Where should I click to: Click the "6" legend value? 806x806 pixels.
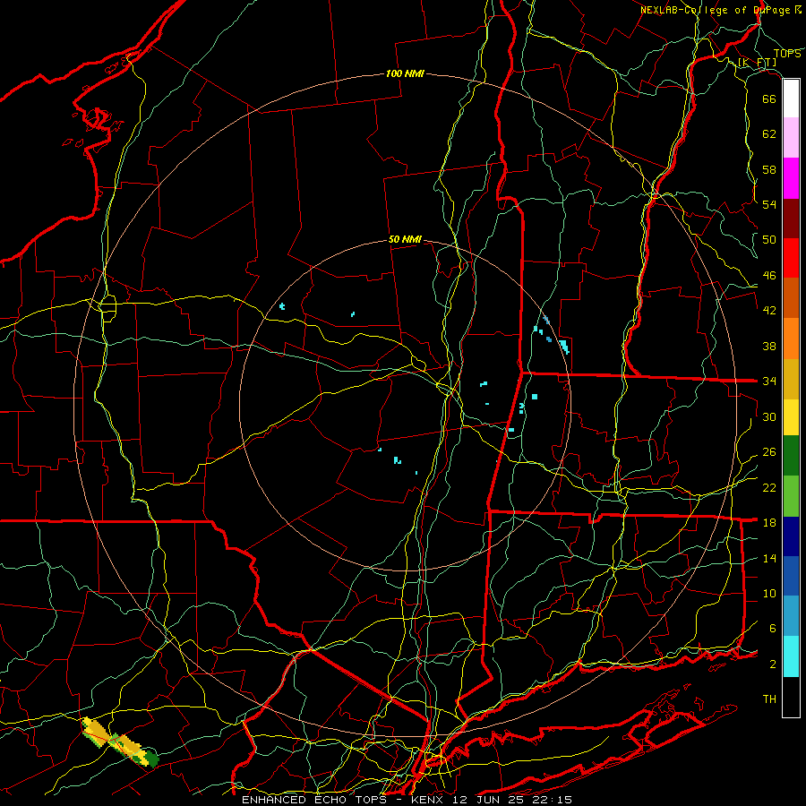[773, 629]
